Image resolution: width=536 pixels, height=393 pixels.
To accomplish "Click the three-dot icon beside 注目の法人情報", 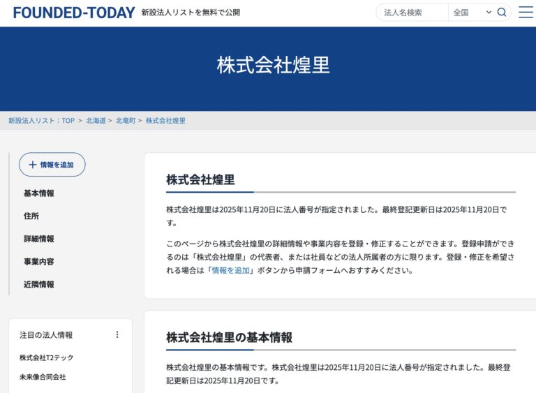I will point(117,335).
